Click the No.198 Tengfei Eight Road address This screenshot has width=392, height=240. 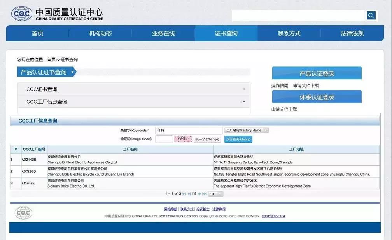(x=292, y=174)
